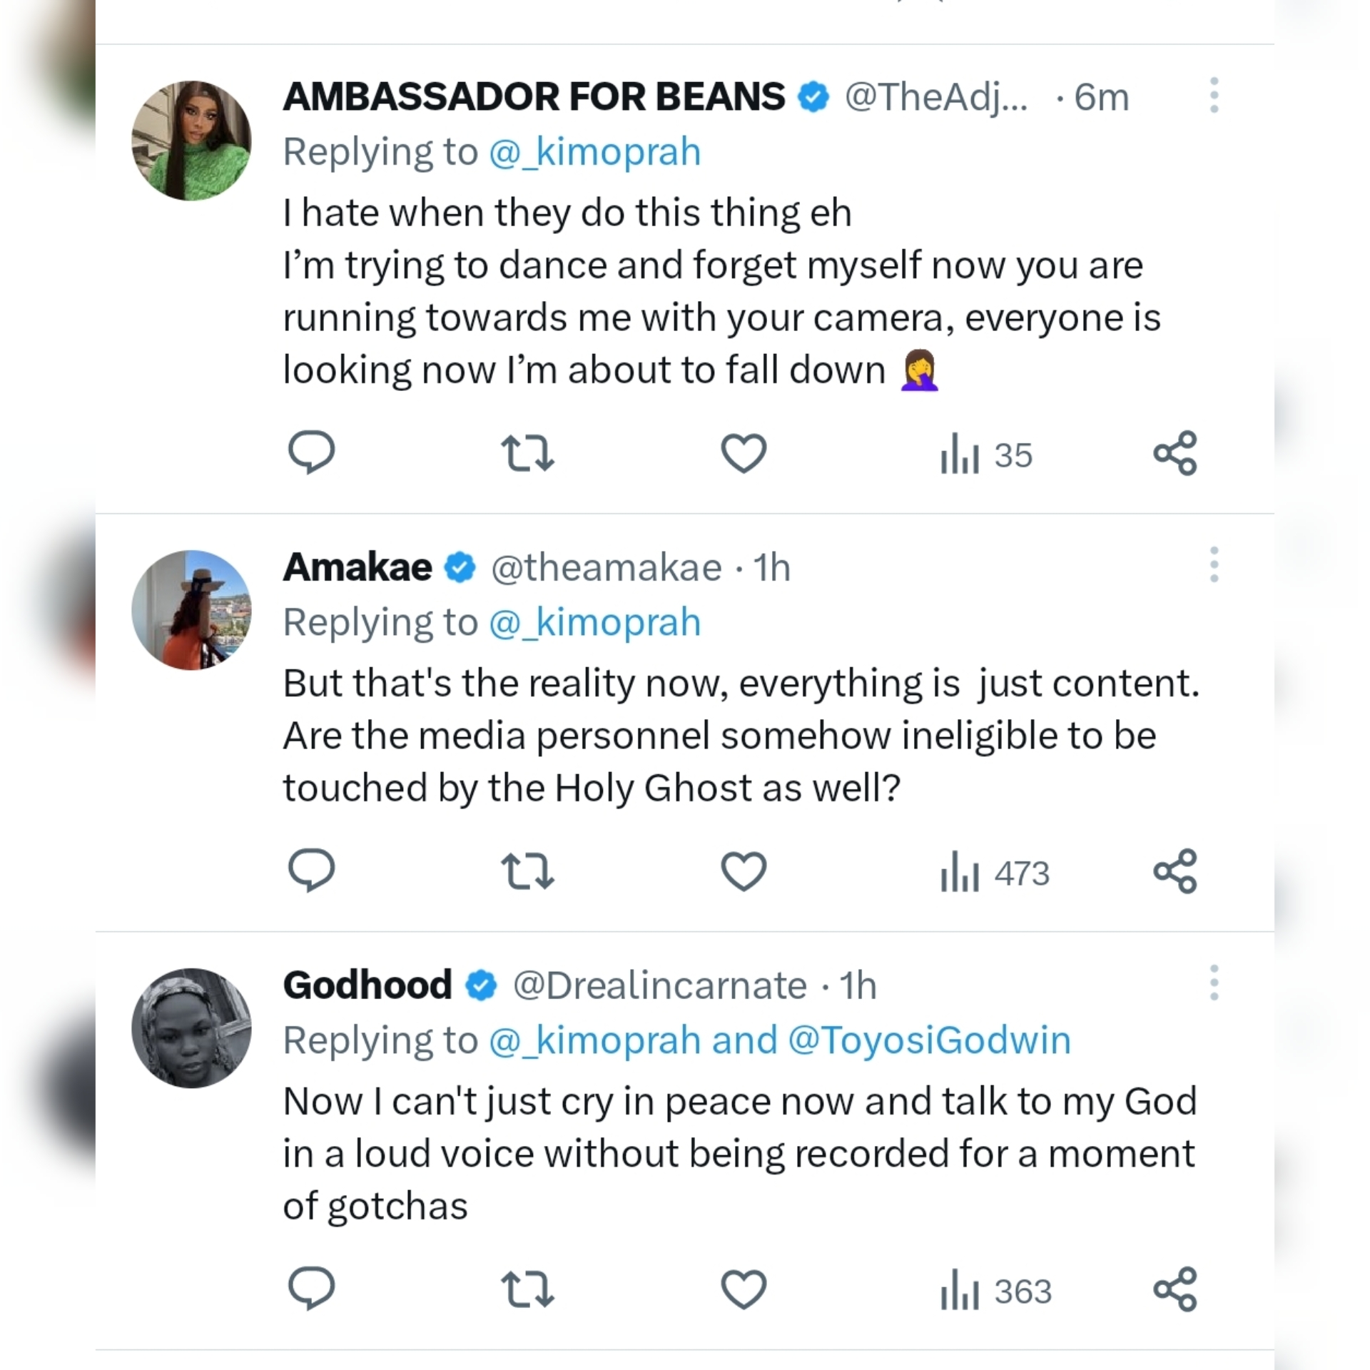Retweet AMBASSADOR FOR BEANS' tweet
Screen dimensions: 1370x1370
pyautogui.click(x=528, y=452)
